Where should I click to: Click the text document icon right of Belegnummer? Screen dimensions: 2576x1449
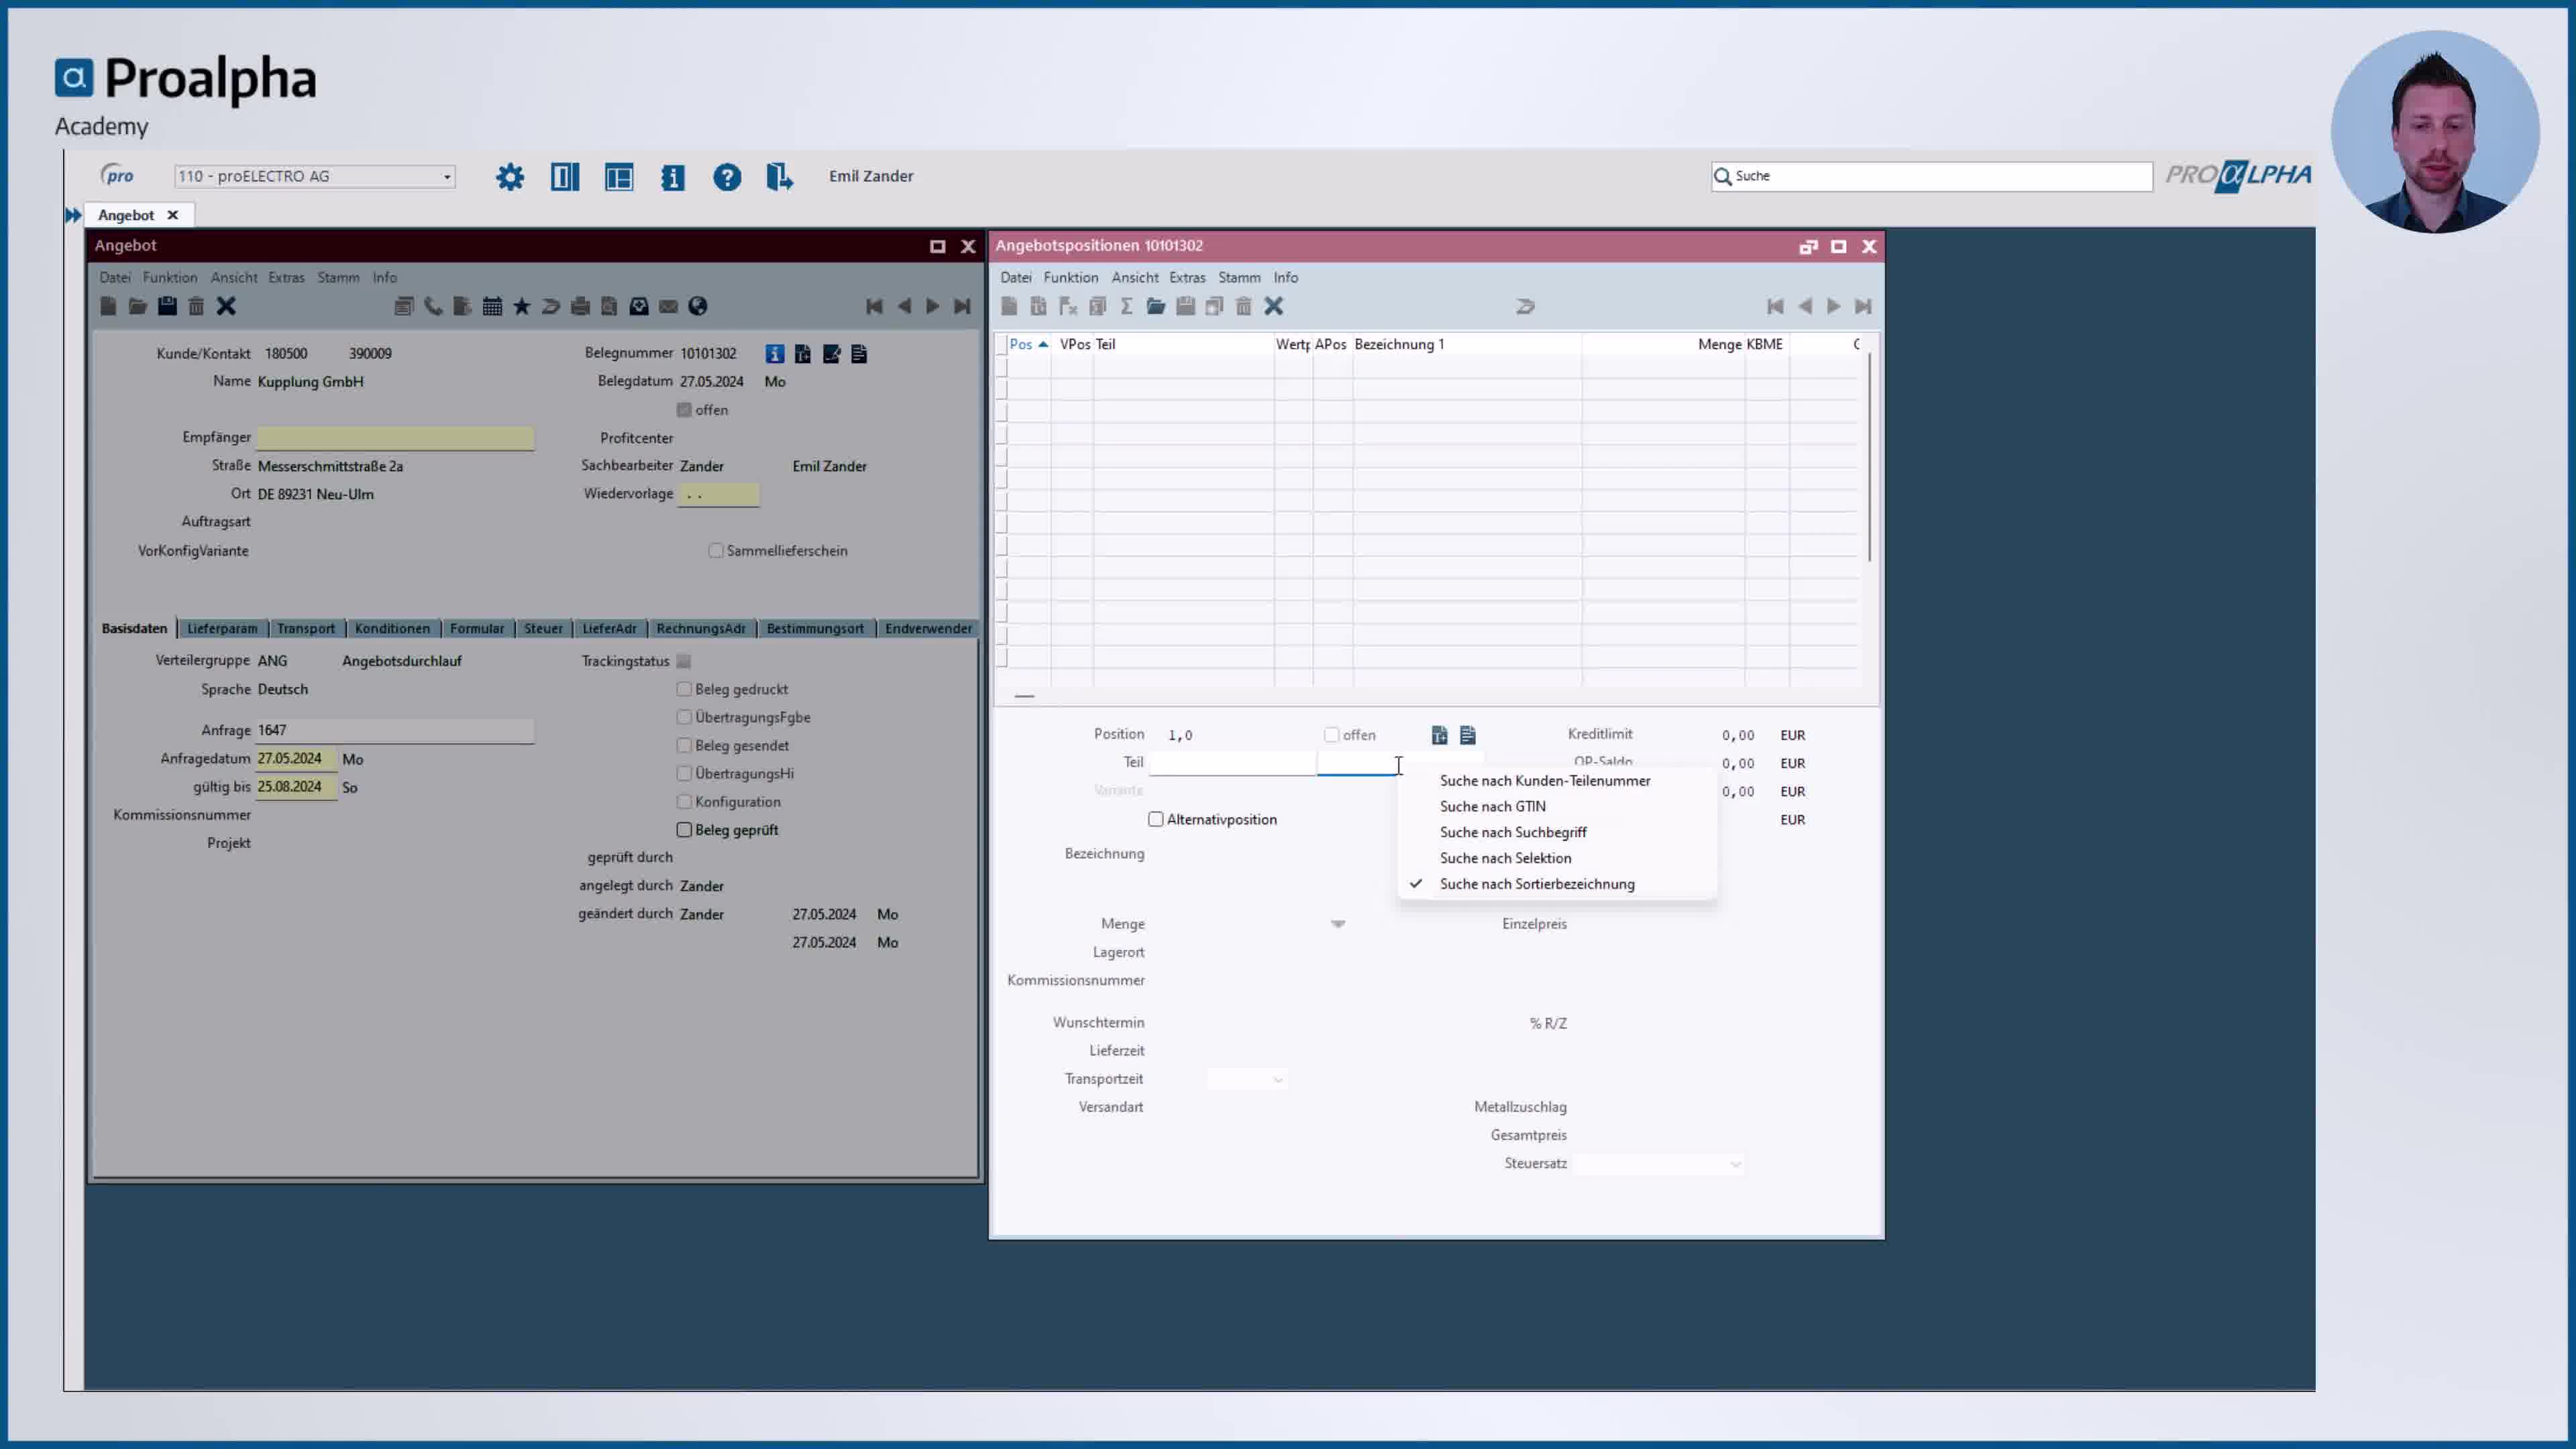(x=859, y=354)
